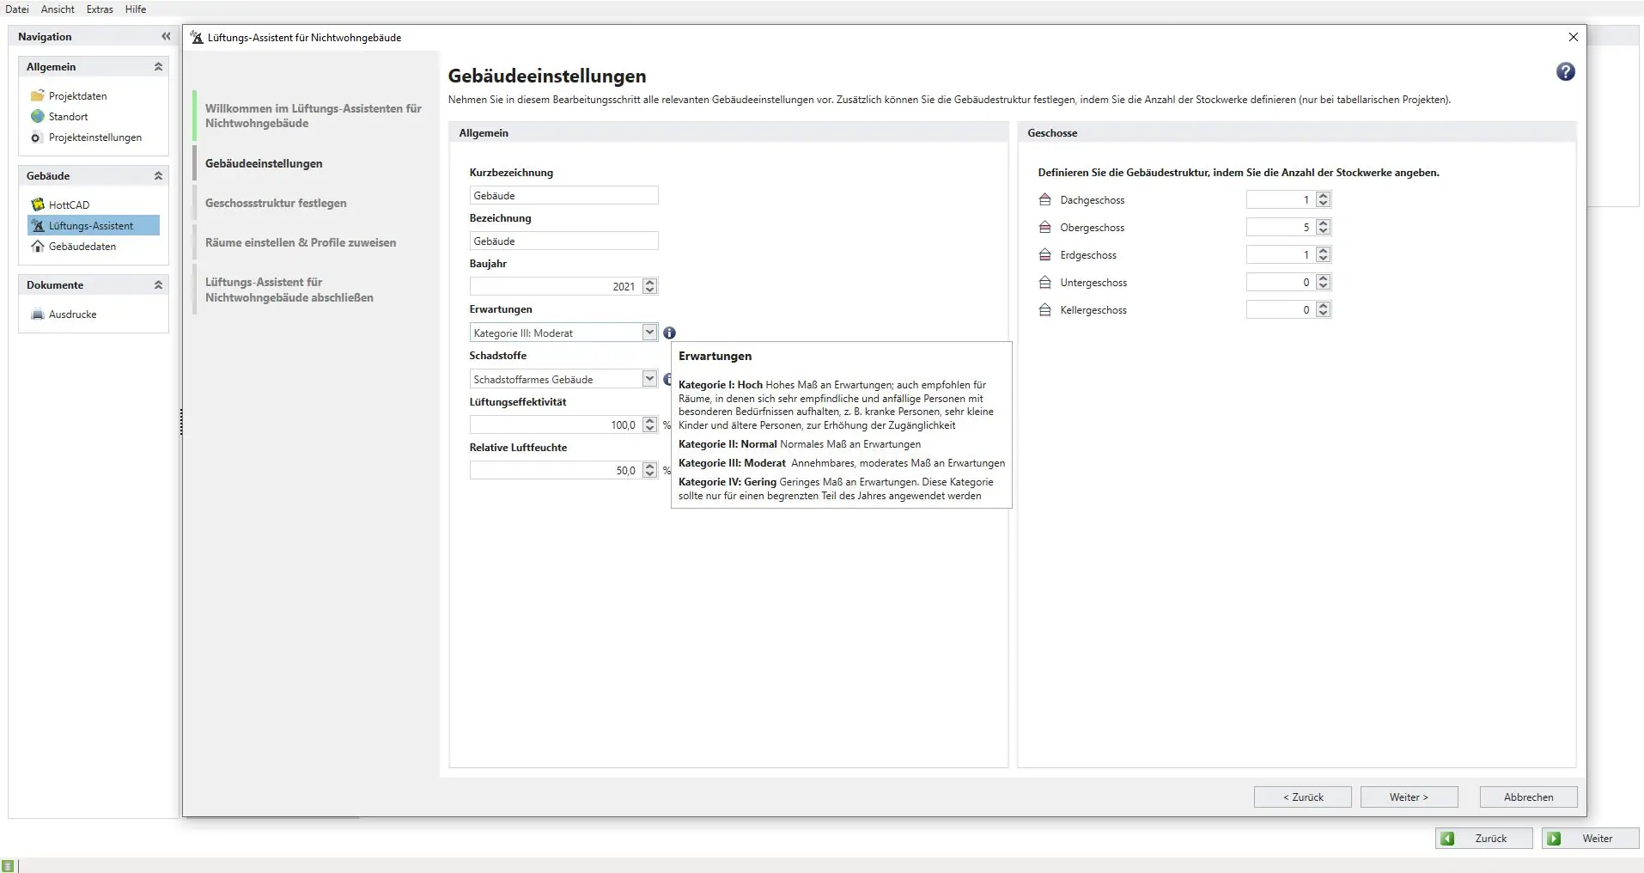Click the blue help question mark icon
Image resolution: width=1644 pixels, height=873 pixels.
tap(1565, 72)
